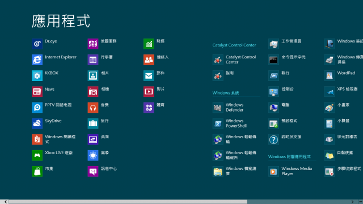Click the Windows 附屬應用程式 group header
The height and width of the screenshot is (204, 363).
(x=289, y=157)
